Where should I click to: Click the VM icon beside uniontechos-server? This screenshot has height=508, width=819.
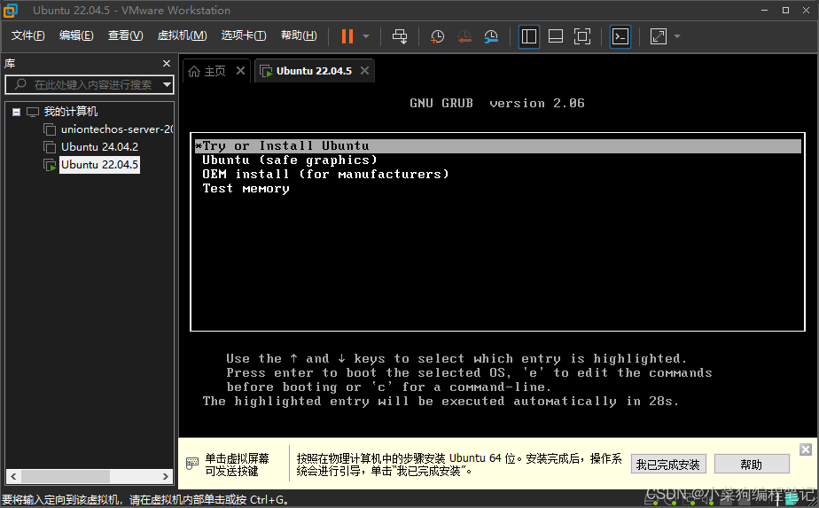click(50, 129)
